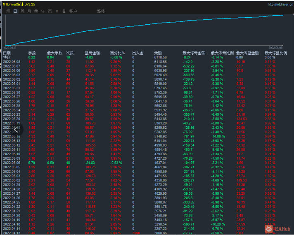The height and width of the screenshot is (235, 294).
Task: Open the 币 currency tab
Action: pyautogui.click(x=50, y=12)
